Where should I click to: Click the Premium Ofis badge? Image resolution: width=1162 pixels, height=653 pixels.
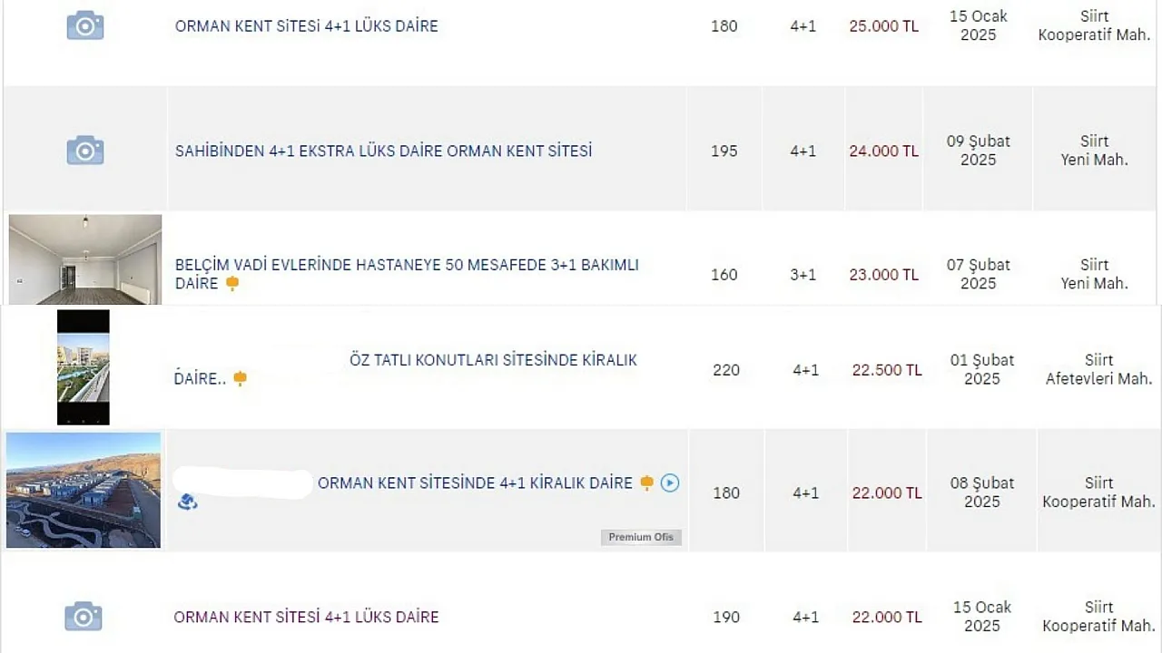click(x=641, y=537)
